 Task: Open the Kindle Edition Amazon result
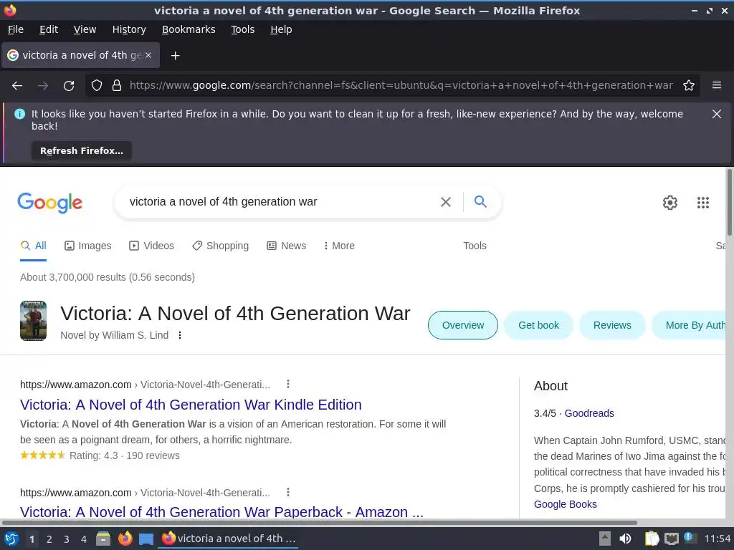pyautogui.click(x=191, y=405)
